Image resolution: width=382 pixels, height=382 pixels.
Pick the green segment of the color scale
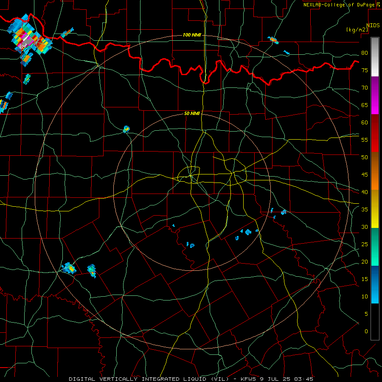pos(375,247)
